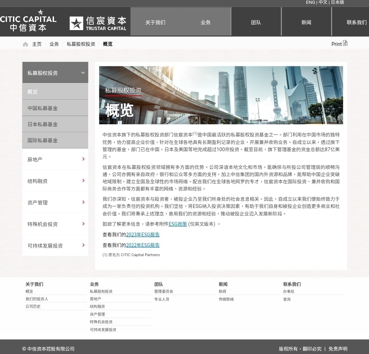Viewport: 369px width, 354px height.
Task: Expand the 资产管理 sidebar arrow
Action: click(x=83, y=202)
